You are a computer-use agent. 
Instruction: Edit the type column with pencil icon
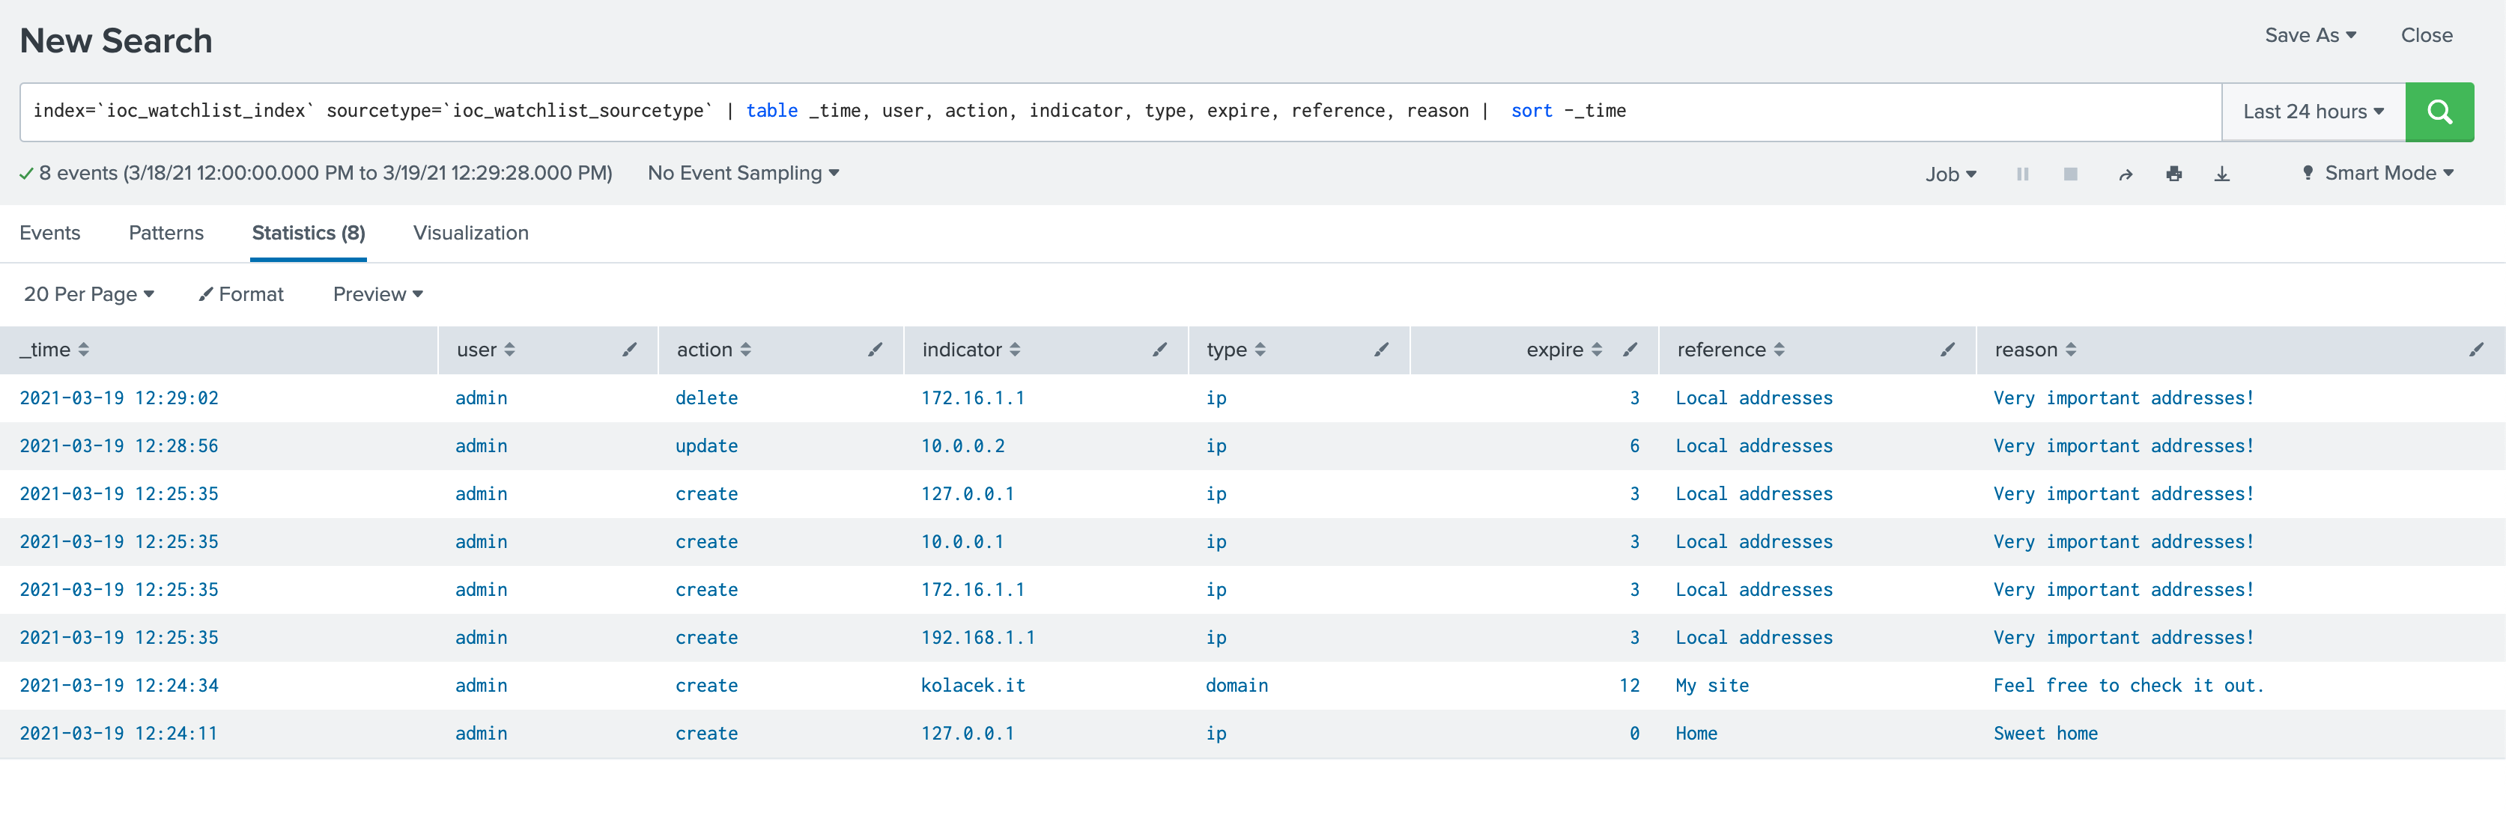click(x=1381, y=349)
